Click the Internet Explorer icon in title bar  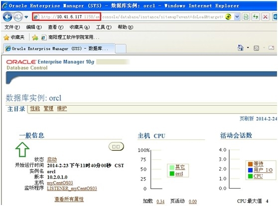click(x=5, y=5)
